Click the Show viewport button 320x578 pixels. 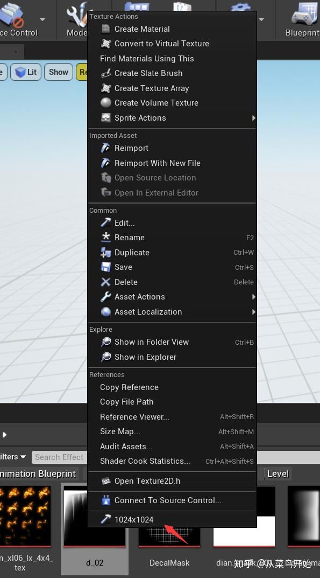[x=58, y=72]
